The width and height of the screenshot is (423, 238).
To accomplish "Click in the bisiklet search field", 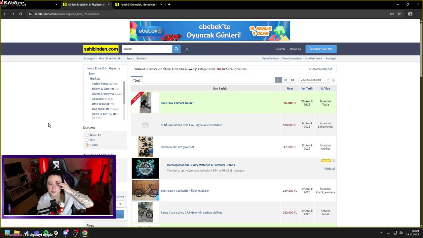I will pos(147,49).
